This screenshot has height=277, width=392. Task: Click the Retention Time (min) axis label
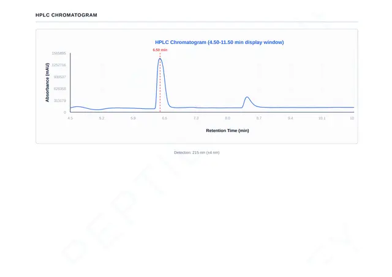(x=227, y=130)
